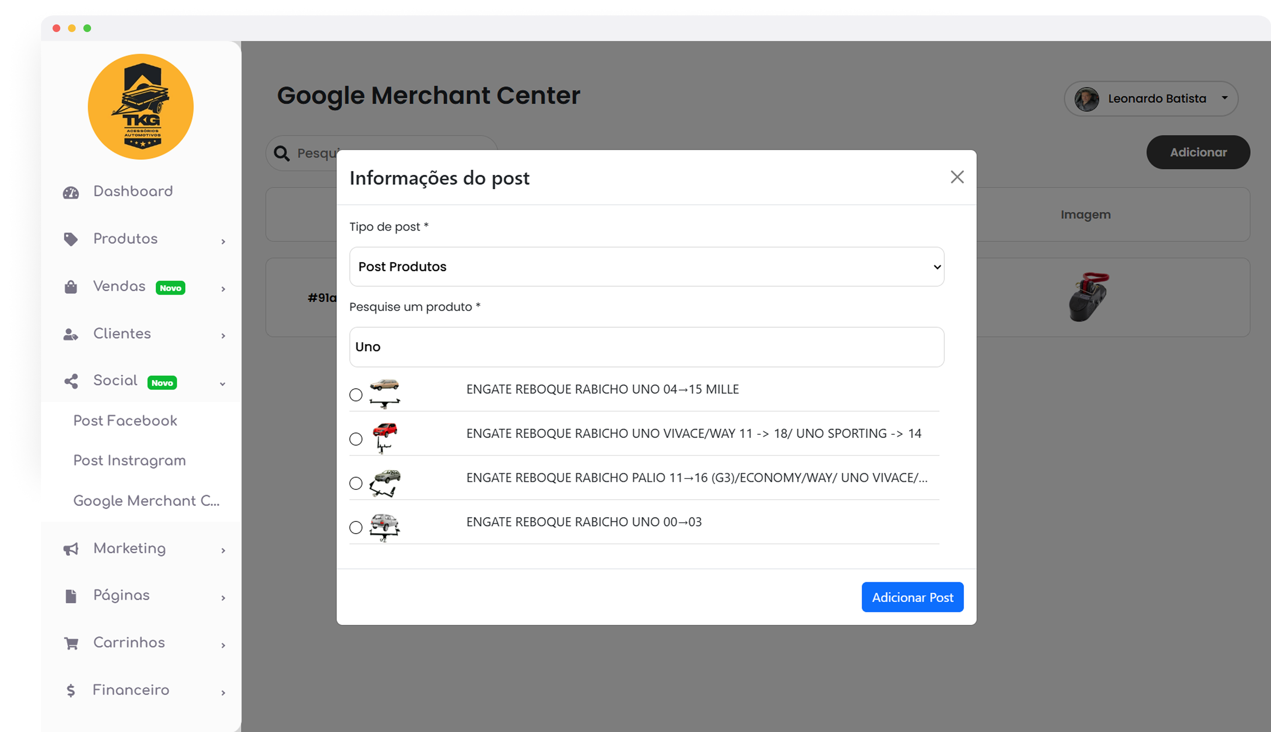Click the Marketing megaphone icon

[71, 549]
